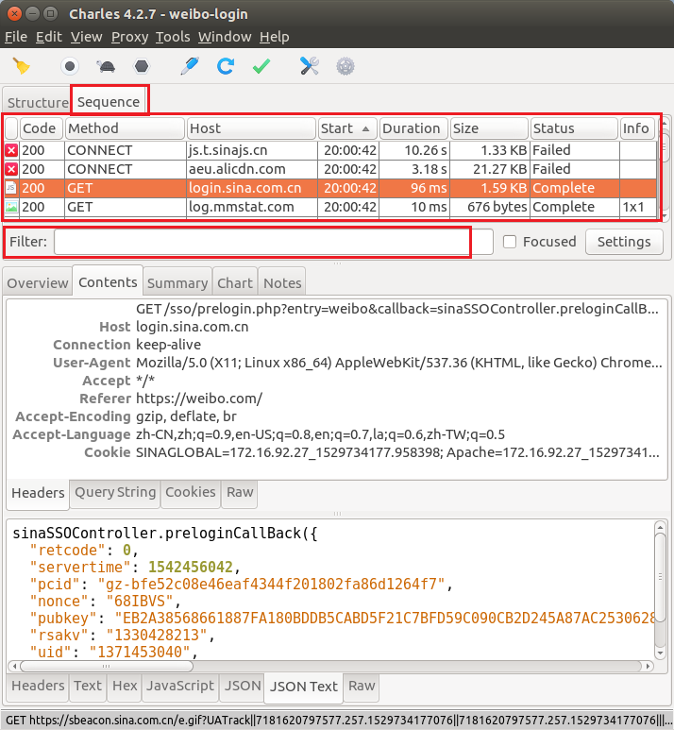Select the login.sina.com.cn request row
This screenshot has width=674, height=730.
coord(331,188)
